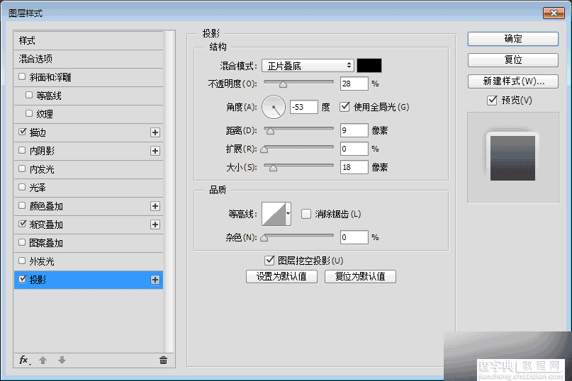Select the 图案叠加 row label
Viewport: 572px width, 381px height.
[x=46, y=243]
